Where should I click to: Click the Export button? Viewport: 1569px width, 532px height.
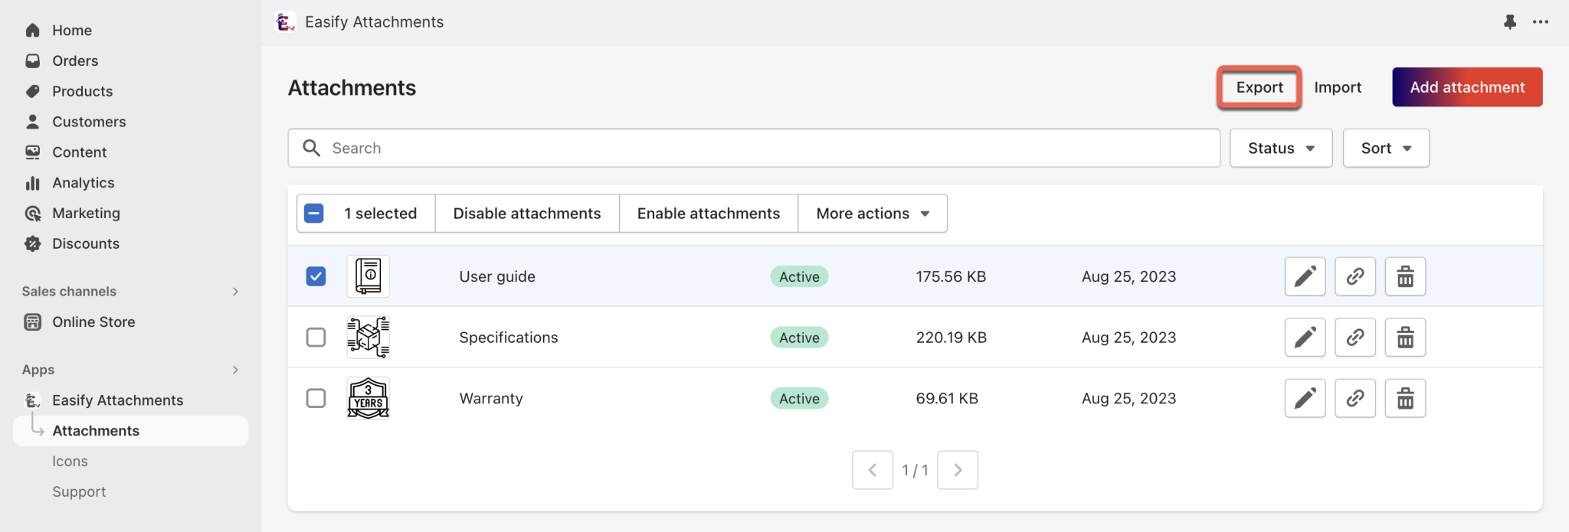pyautogui.click(x=1259, y=87)
